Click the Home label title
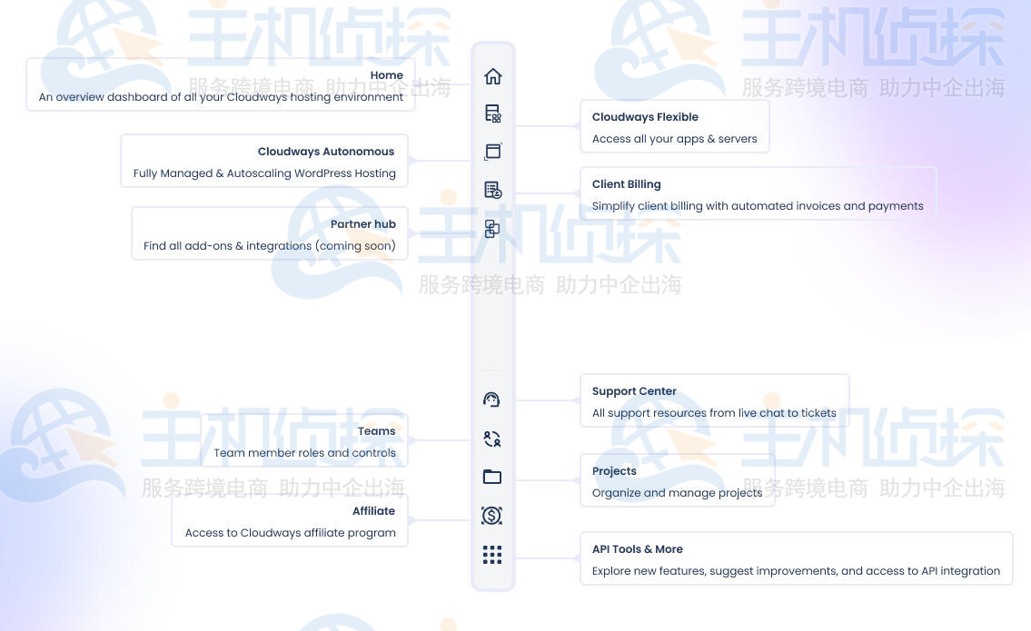Image resolution: width=1031 pixels, height=631 pixels. tap(387, 75)
